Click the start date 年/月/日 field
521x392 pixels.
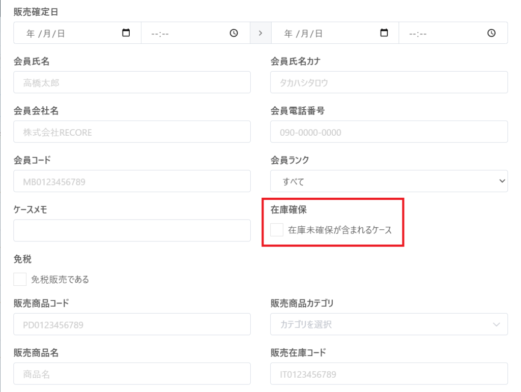coord(61,33)
